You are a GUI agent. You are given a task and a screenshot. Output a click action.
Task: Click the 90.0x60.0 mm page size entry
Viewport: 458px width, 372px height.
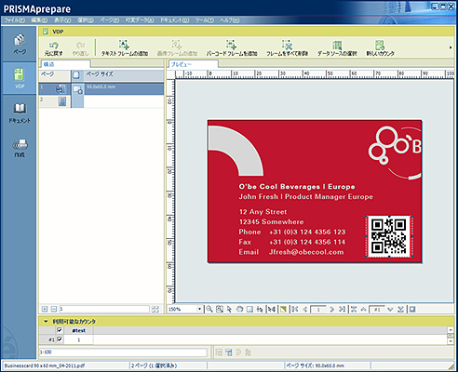[x=101, y=86]
